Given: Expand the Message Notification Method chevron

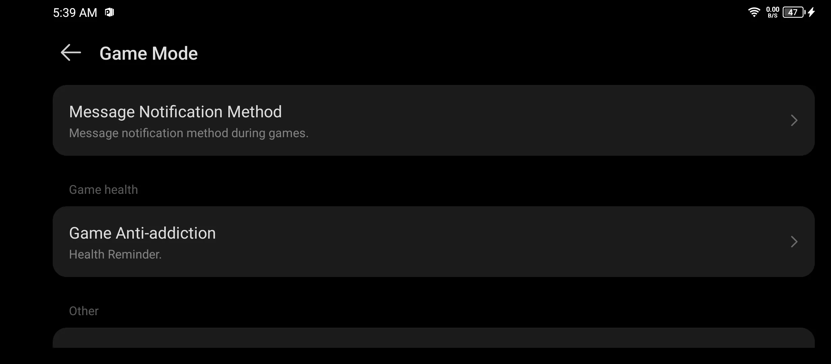Looking at the screenshot, I should (x=794, y=120).
